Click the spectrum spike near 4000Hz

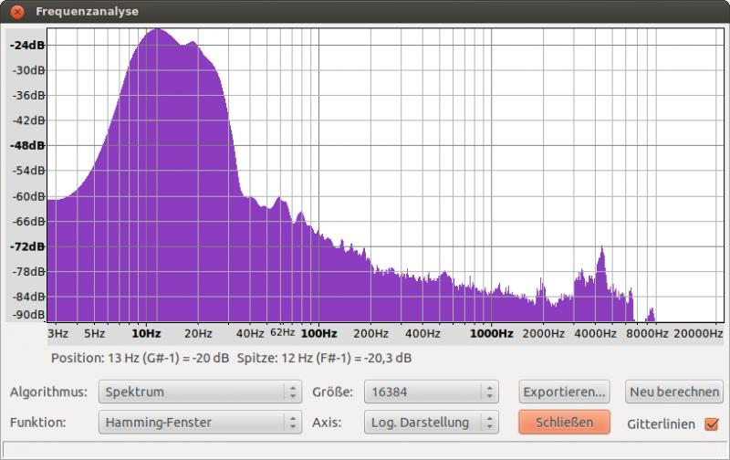pos(601,251)
